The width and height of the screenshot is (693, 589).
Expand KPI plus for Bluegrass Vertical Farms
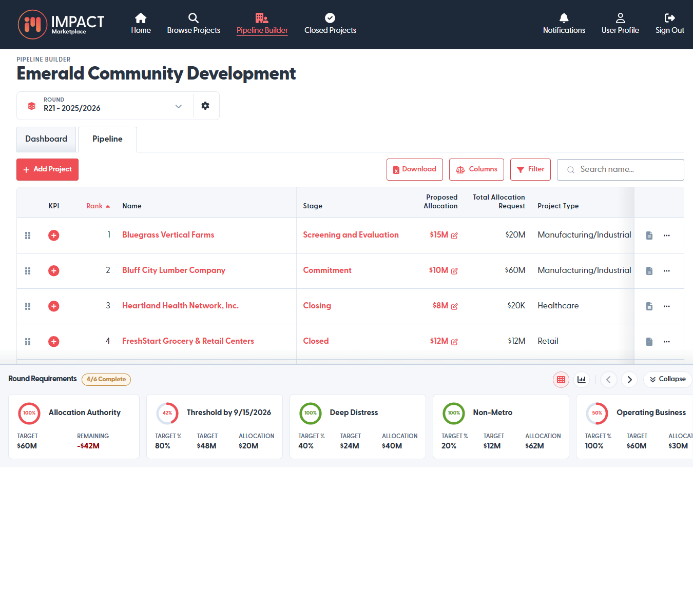pos(53,235)
